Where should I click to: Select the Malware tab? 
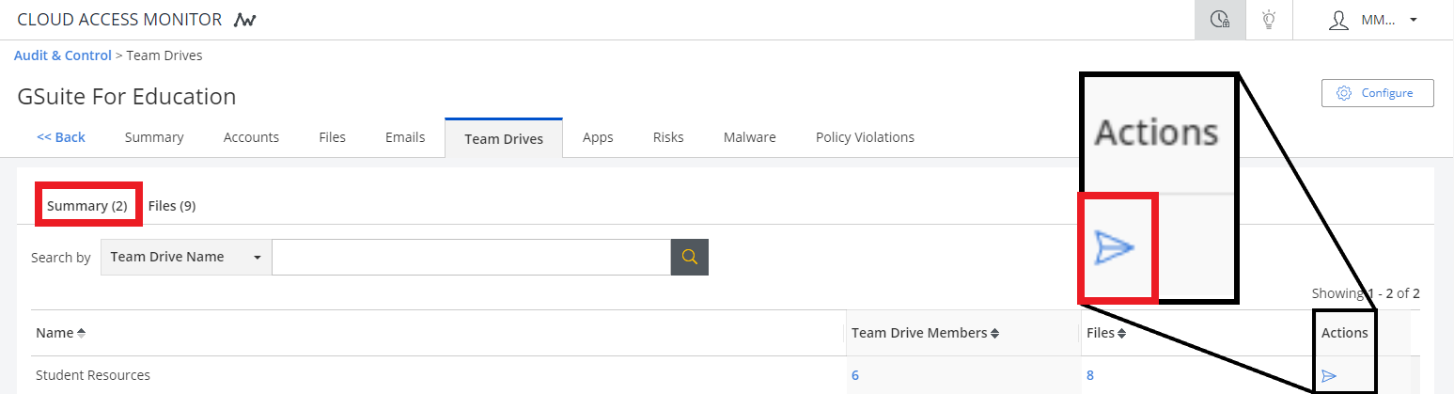pyautogui.click(x=749, y=137)
